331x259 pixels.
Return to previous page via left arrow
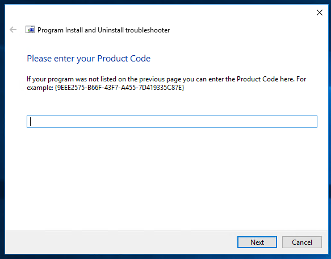tap(13, 30)
